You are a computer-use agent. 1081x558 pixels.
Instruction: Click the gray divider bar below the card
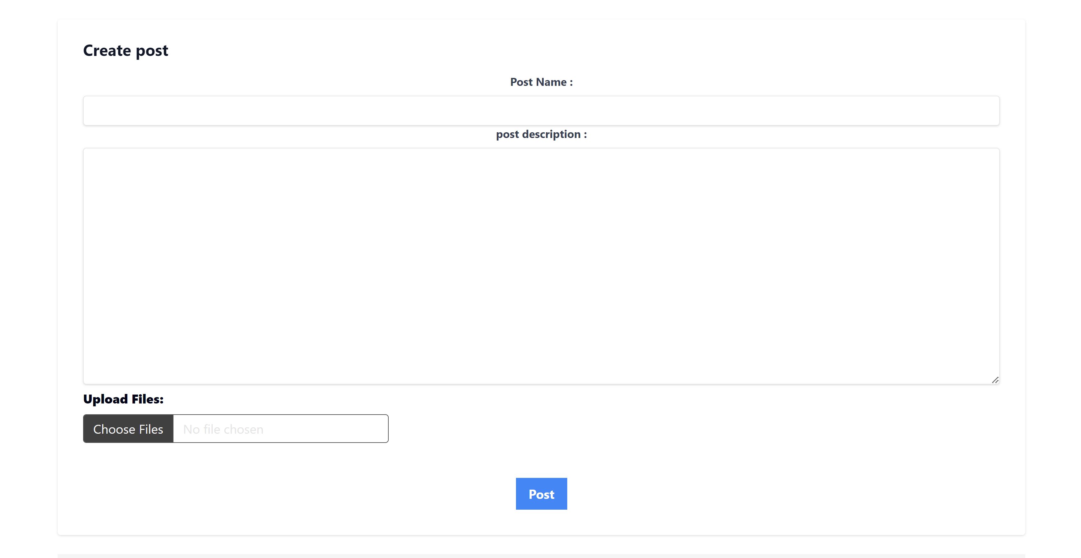coord(541,556)
